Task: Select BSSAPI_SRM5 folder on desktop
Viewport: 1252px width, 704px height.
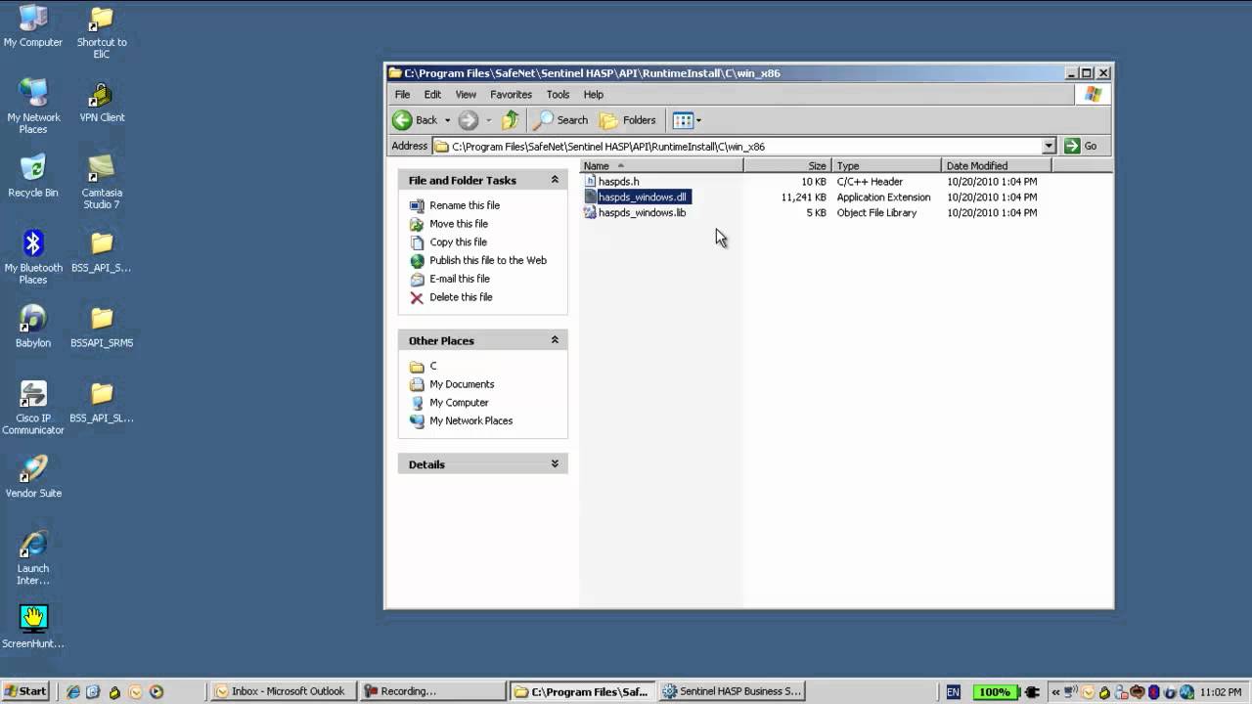Action: (102, 328)
